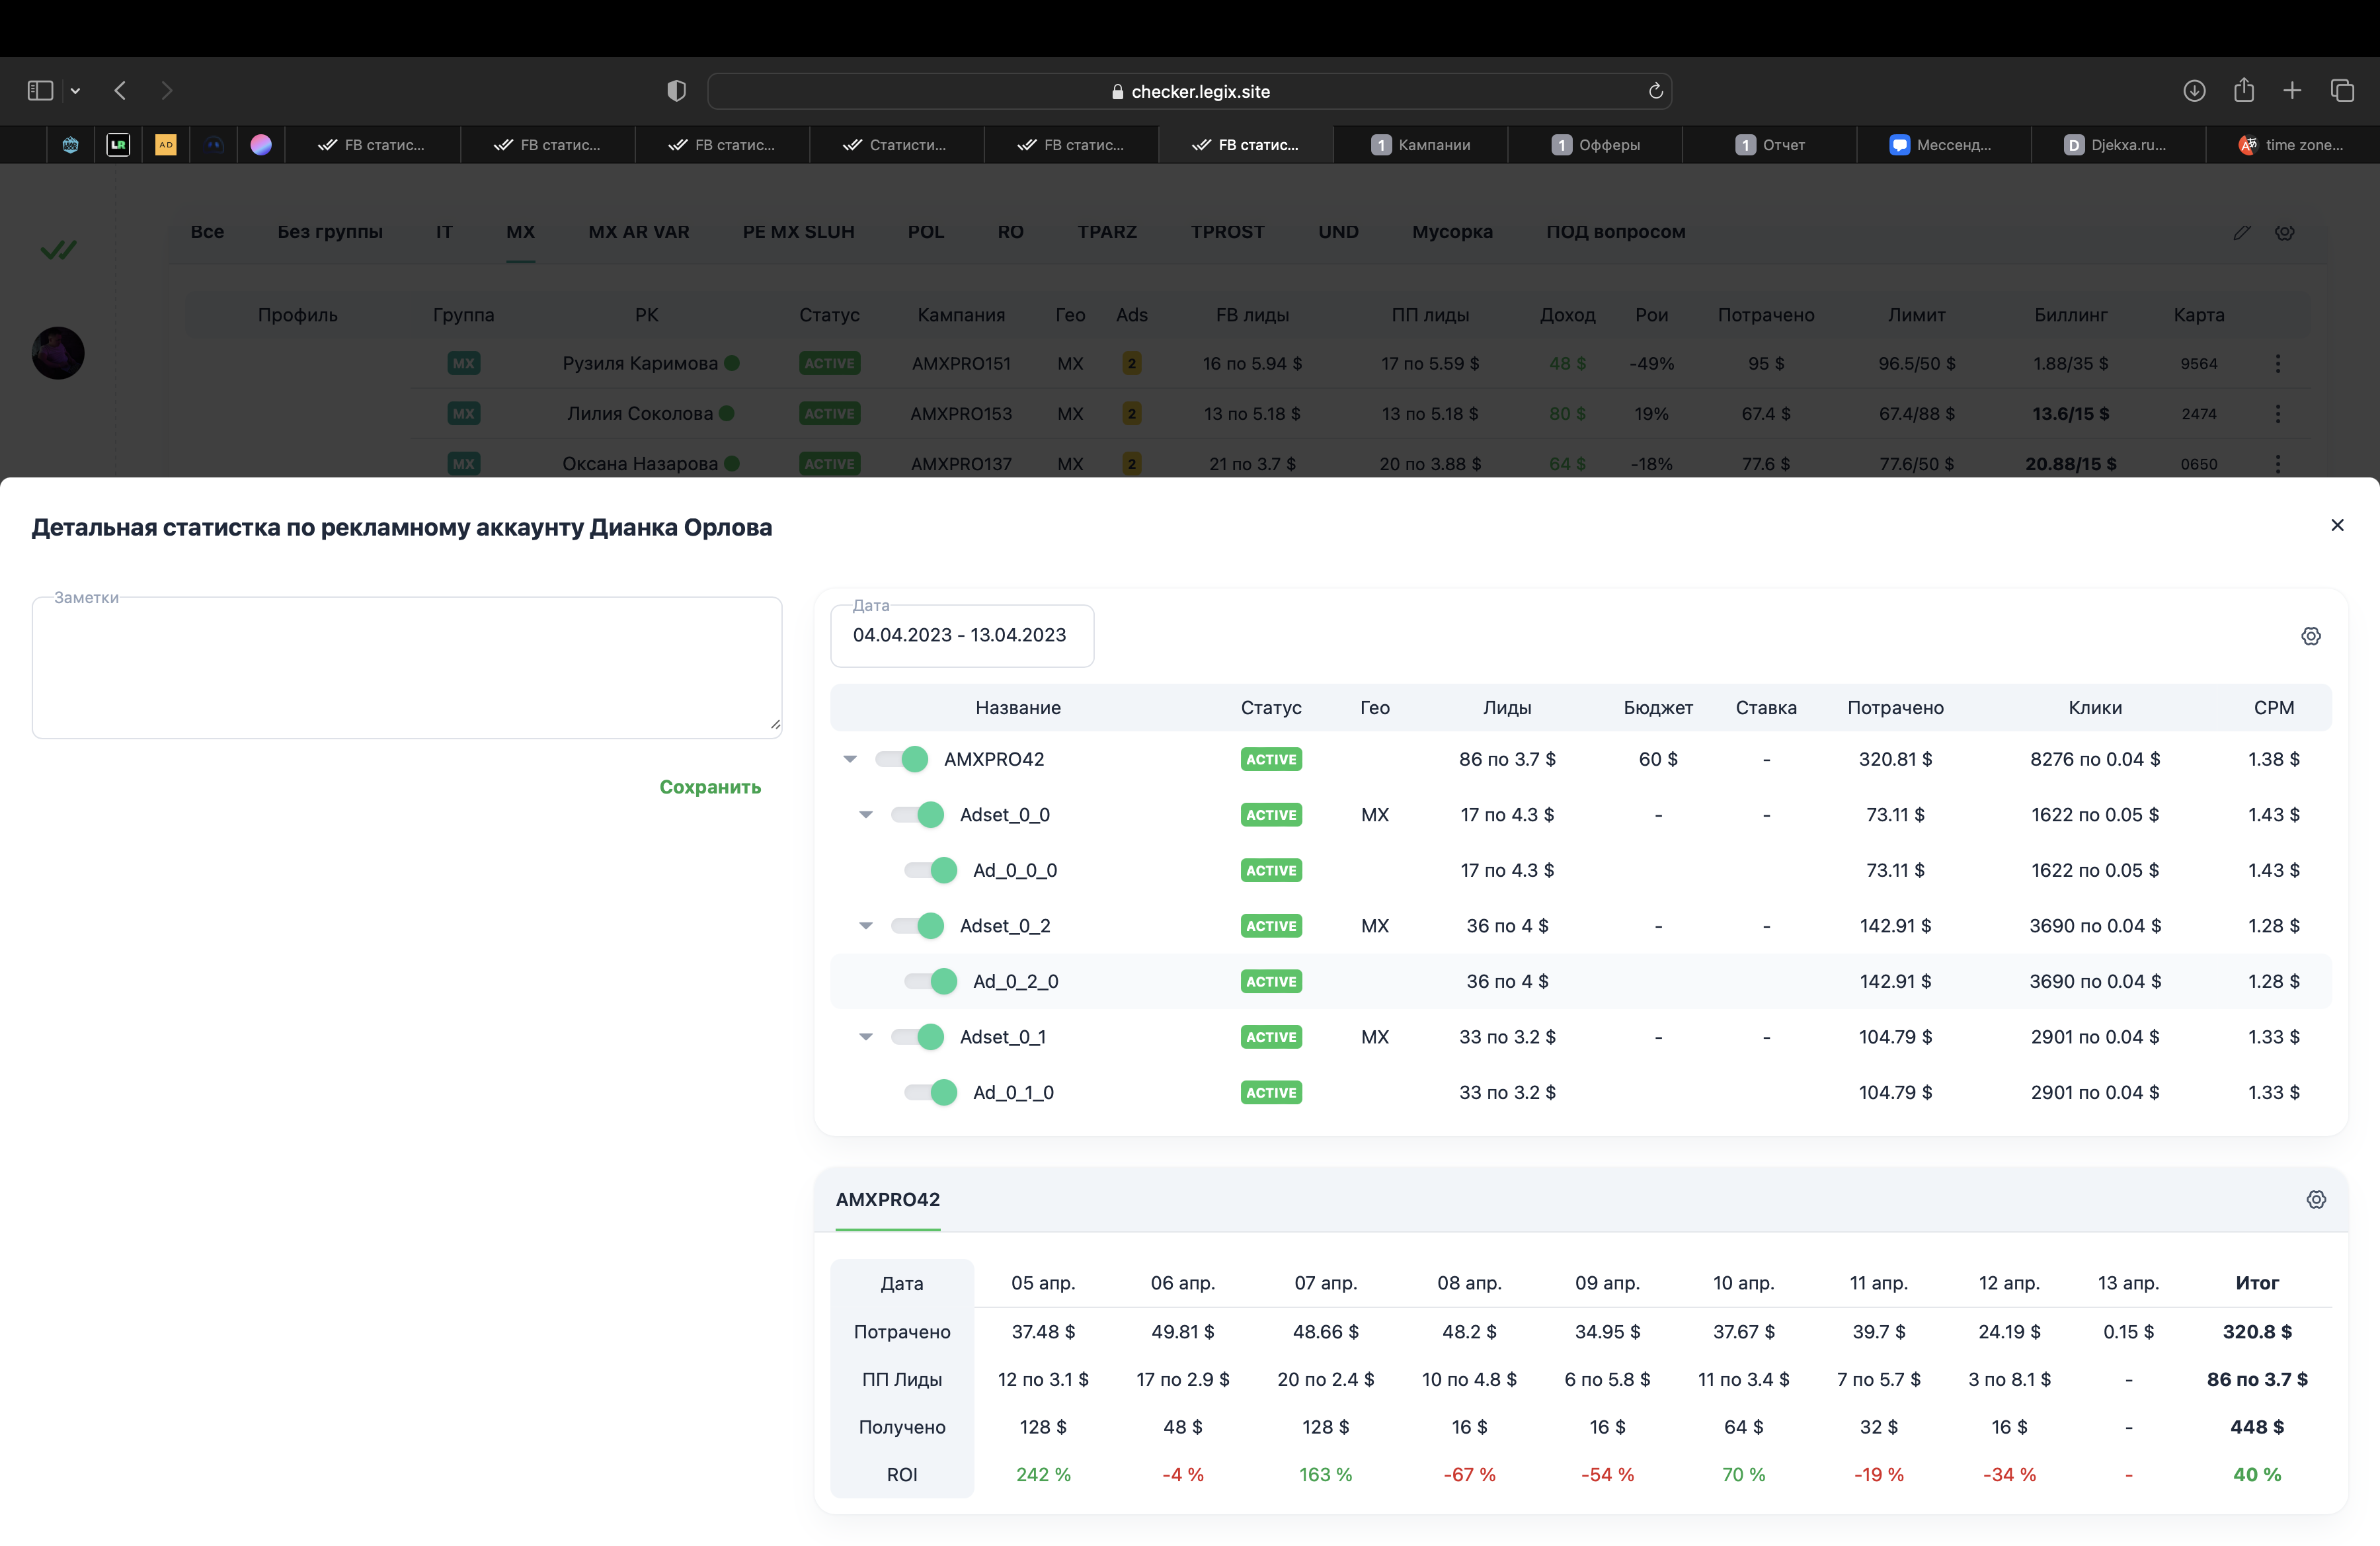The width and height of the screenshot is (2380, 1546).
Task: Select the AMXPRO42 tab in lower panel
Action: click(888, 1199)
